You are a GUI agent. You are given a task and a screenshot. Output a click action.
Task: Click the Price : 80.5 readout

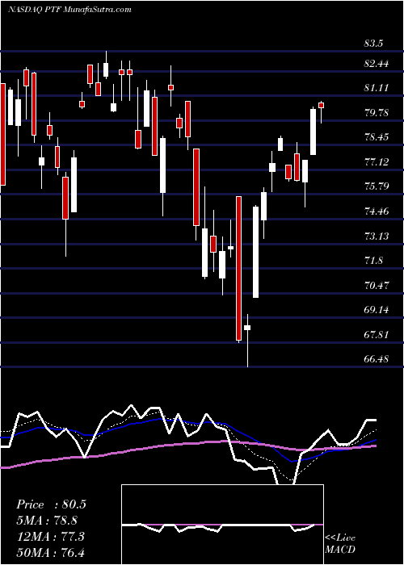point(51,504)
